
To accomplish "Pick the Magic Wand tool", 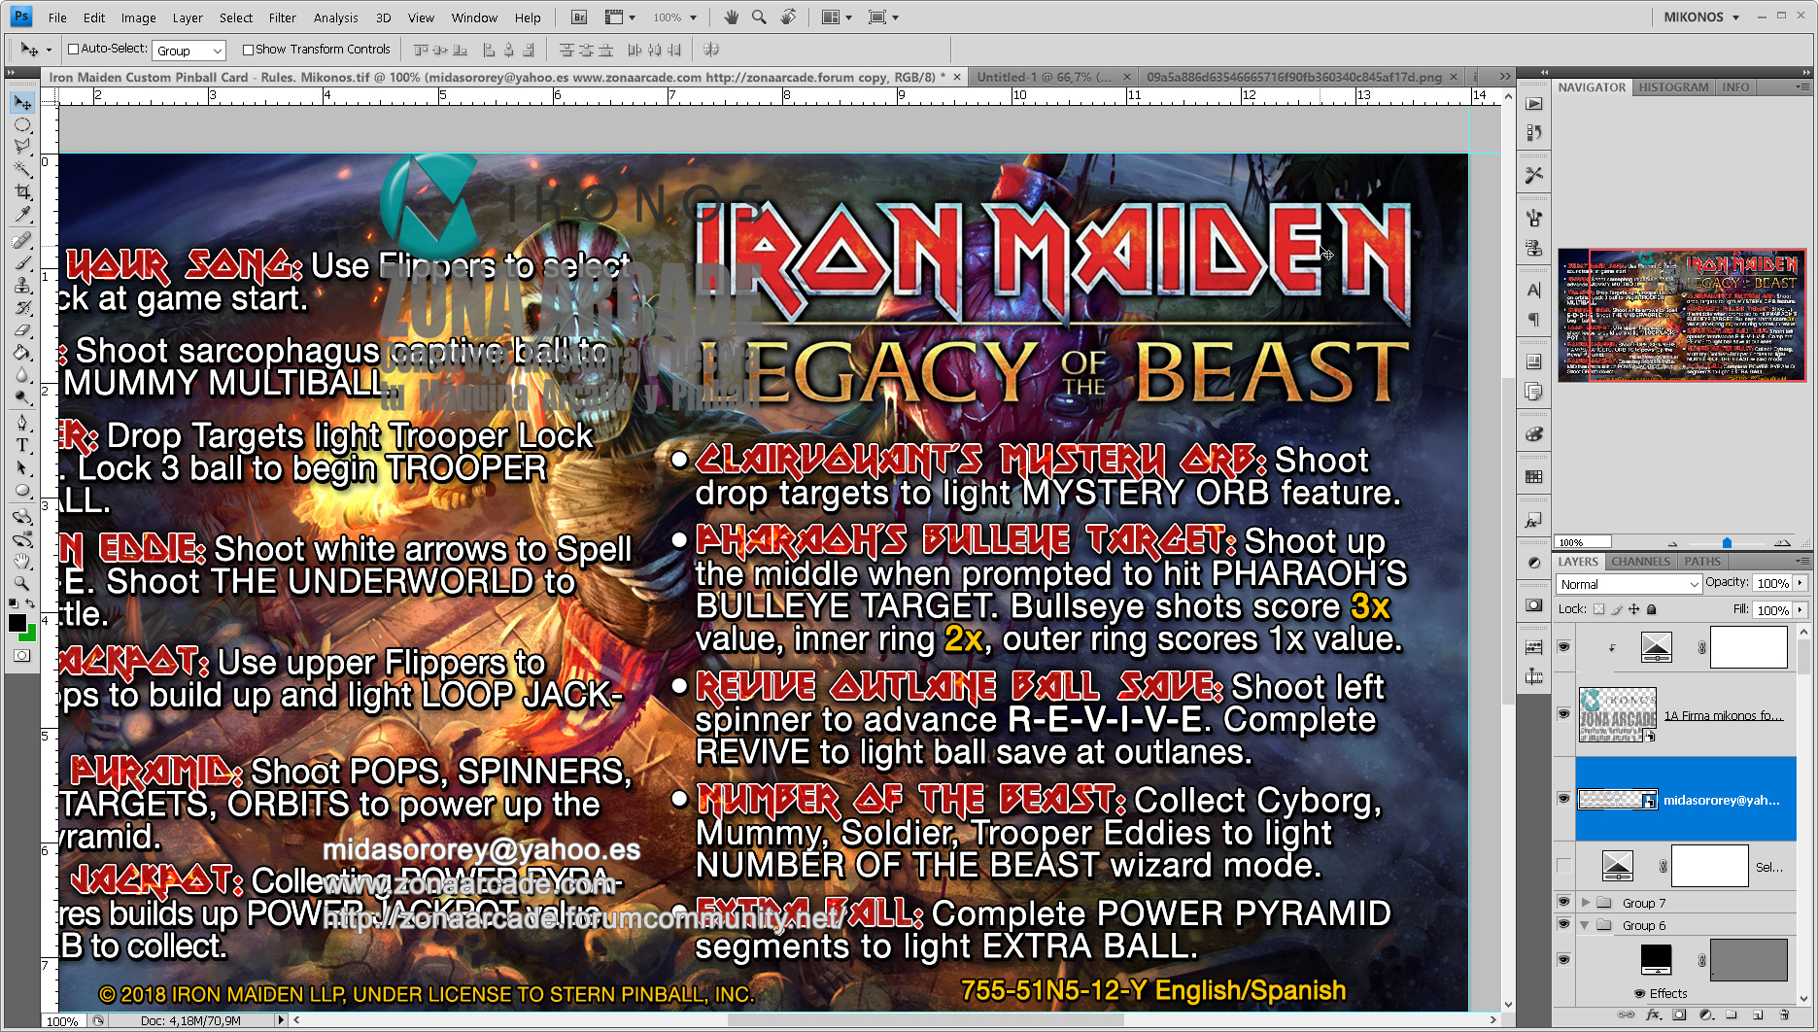I will tap(22, 169).
